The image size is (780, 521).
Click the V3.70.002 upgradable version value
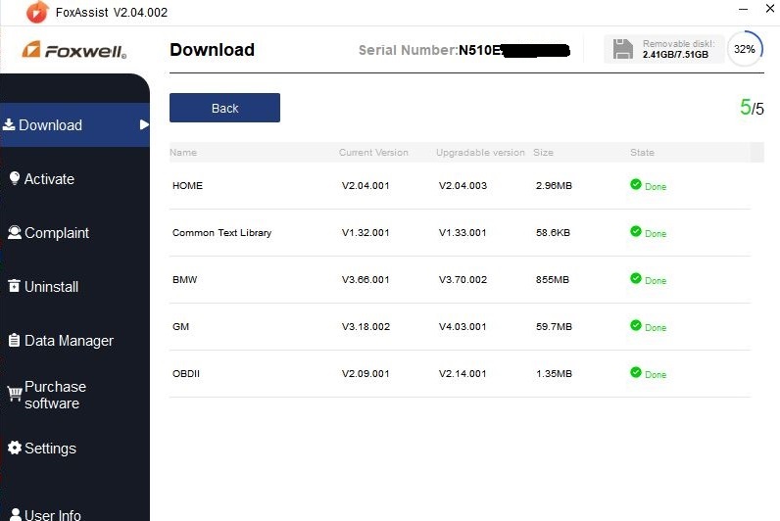click(x=463, y=279)
